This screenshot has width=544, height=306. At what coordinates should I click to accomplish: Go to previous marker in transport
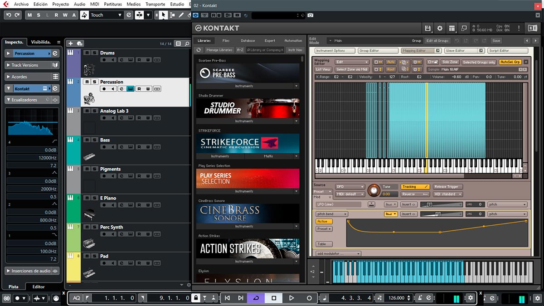tap(227, 298)
